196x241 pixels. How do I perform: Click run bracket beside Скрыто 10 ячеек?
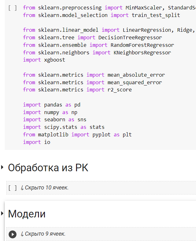(x=13, y=188)
